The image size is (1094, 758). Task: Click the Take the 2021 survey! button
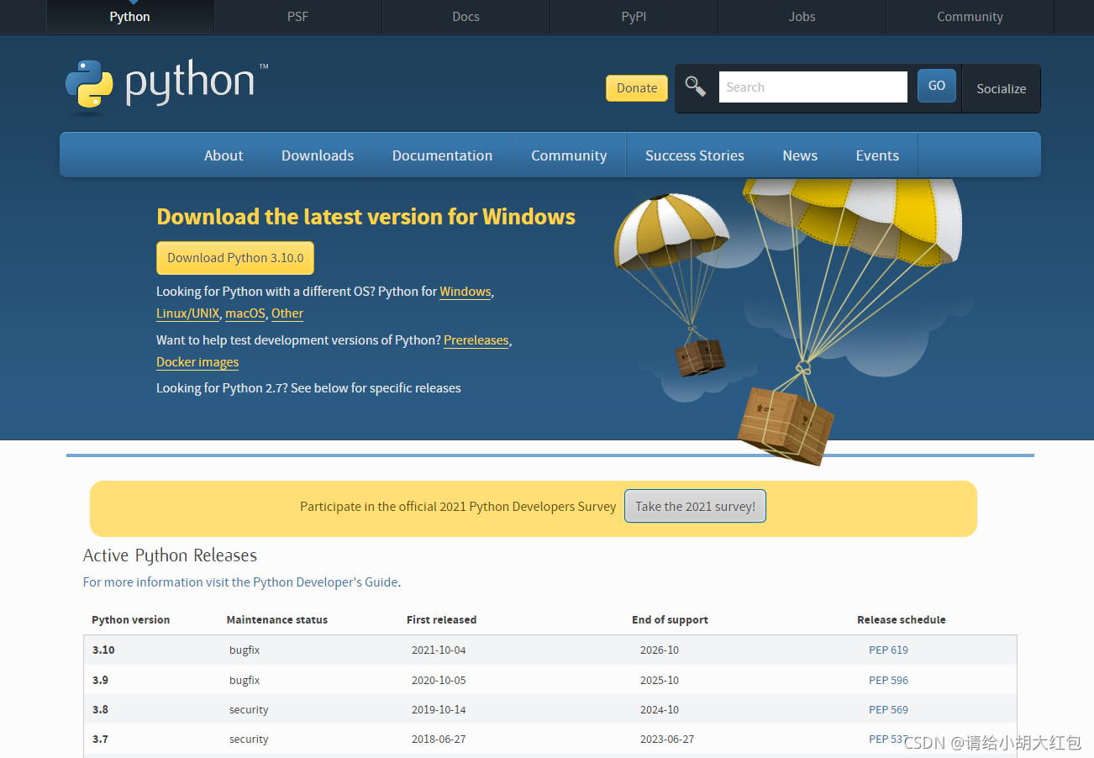(695, 507)
